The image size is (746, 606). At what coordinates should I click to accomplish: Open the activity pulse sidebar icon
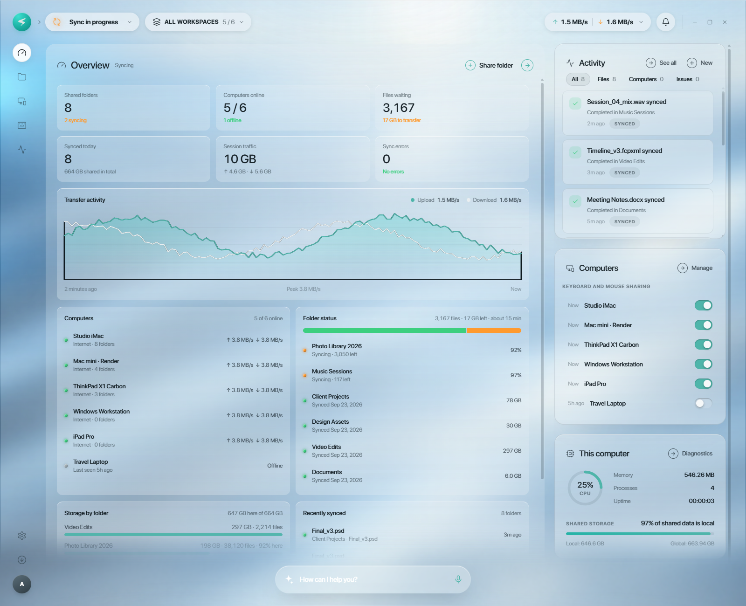[x=22, y=150]
